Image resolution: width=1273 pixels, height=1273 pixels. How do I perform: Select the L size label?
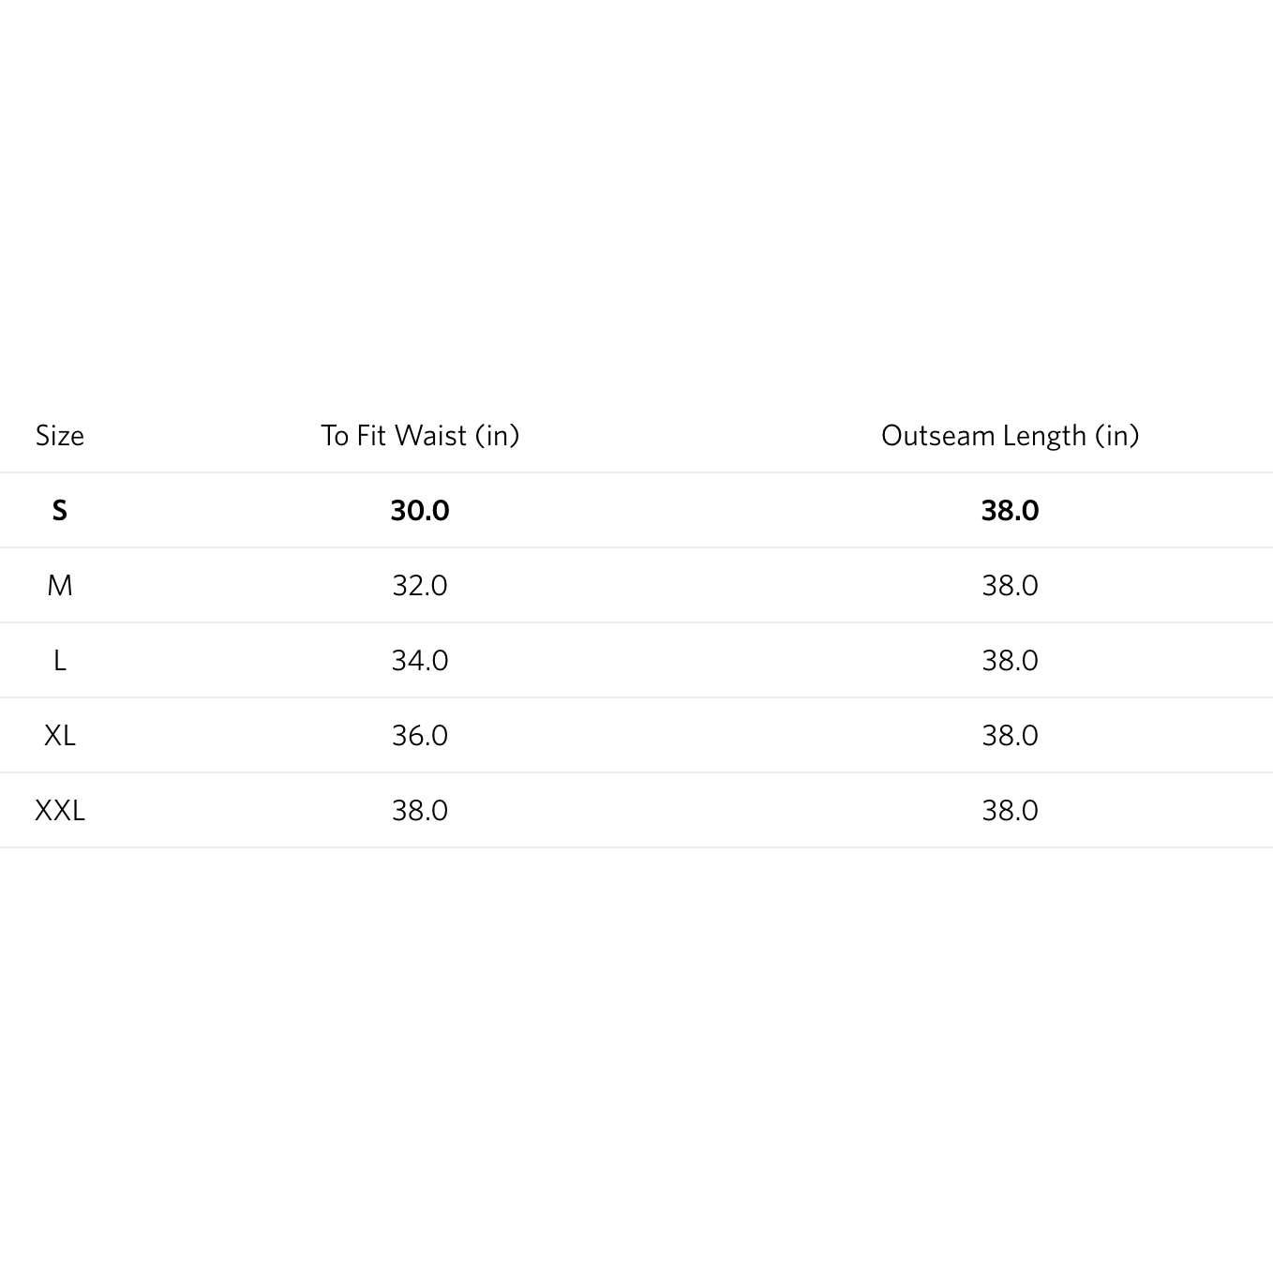(60, 661)
